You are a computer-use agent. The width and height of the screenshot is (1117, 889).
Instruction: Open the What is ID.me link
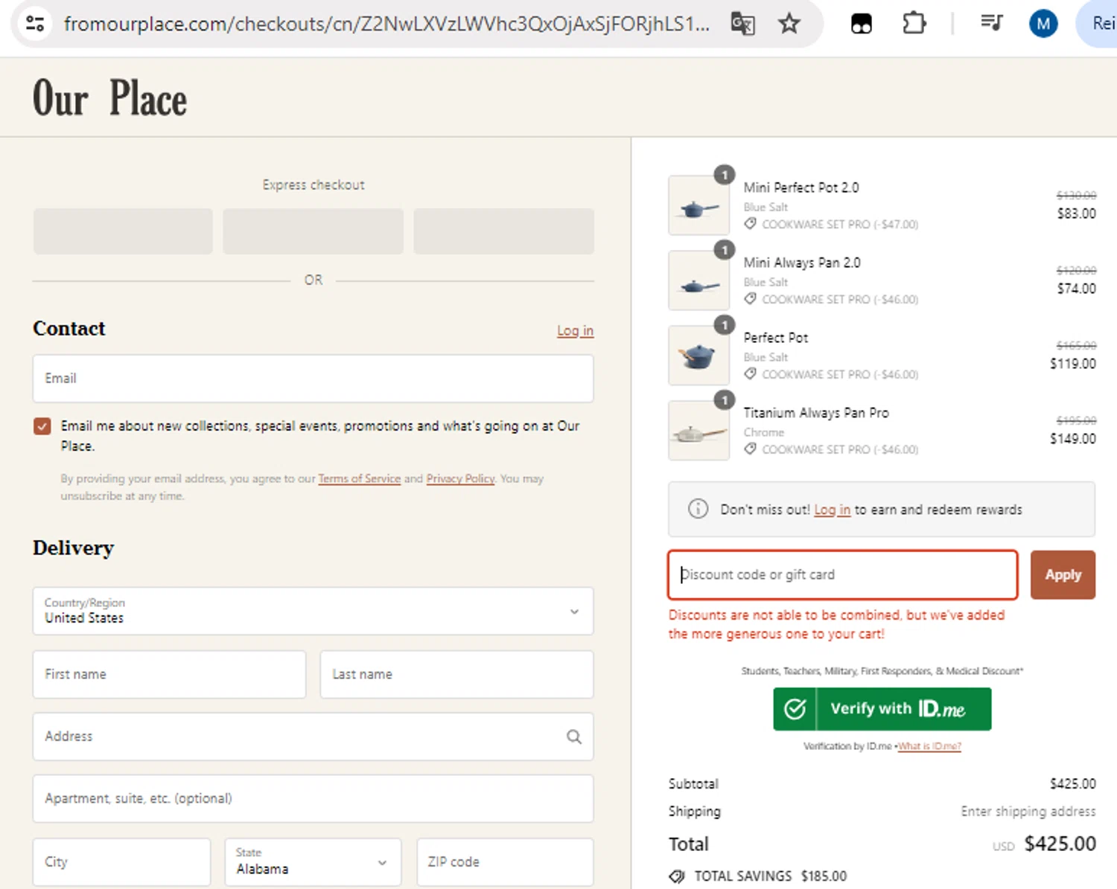(x=929, y=746)
